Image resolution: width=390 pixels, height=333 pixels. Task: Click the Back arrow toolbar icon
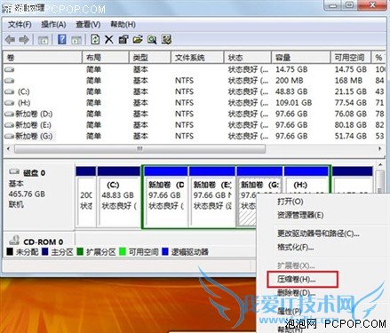point(10,39)
